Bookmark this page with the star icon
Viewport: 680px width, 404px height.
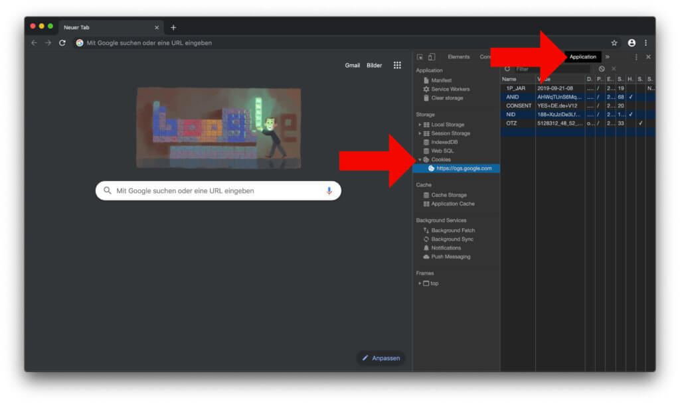614,43
